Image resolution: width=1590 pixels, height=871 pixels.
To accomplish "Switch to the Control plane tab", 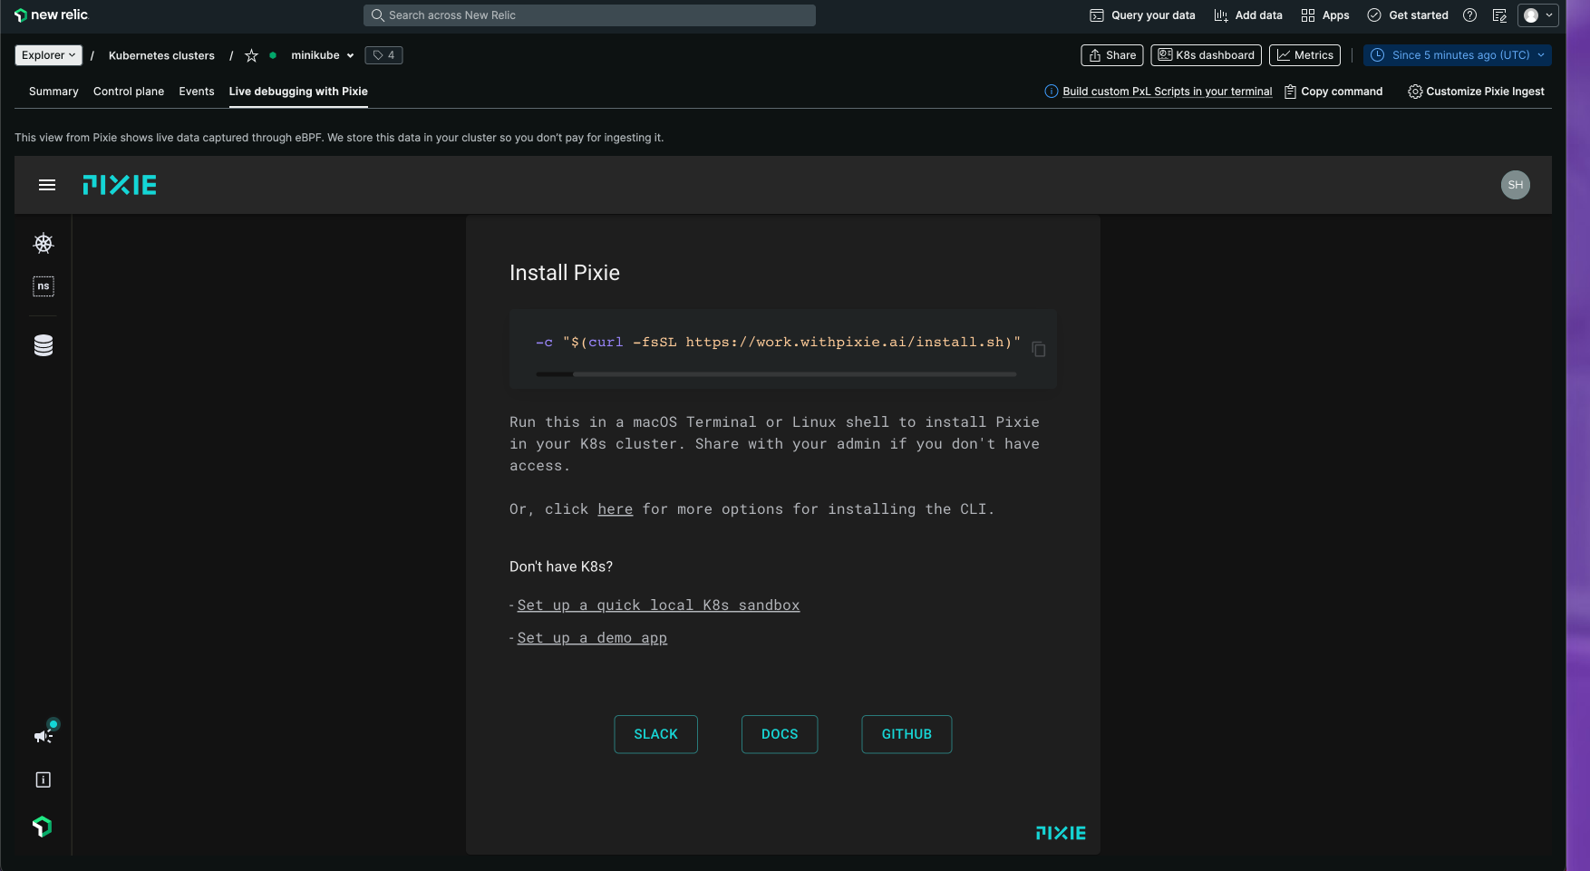I will 129,92.
